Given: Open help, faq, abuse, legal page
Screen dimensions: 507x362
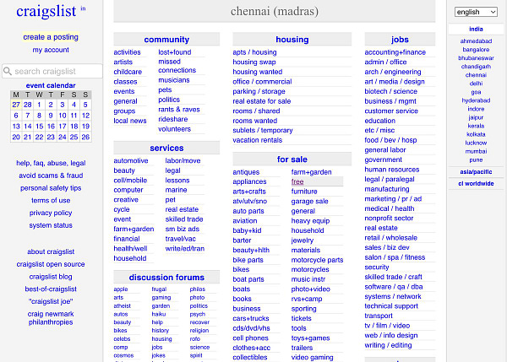Looking at the screenshot, I should point(51,163).
